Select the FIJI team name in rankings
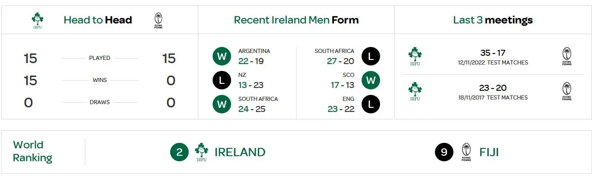595x182 pixels. [x=489, y=153]
